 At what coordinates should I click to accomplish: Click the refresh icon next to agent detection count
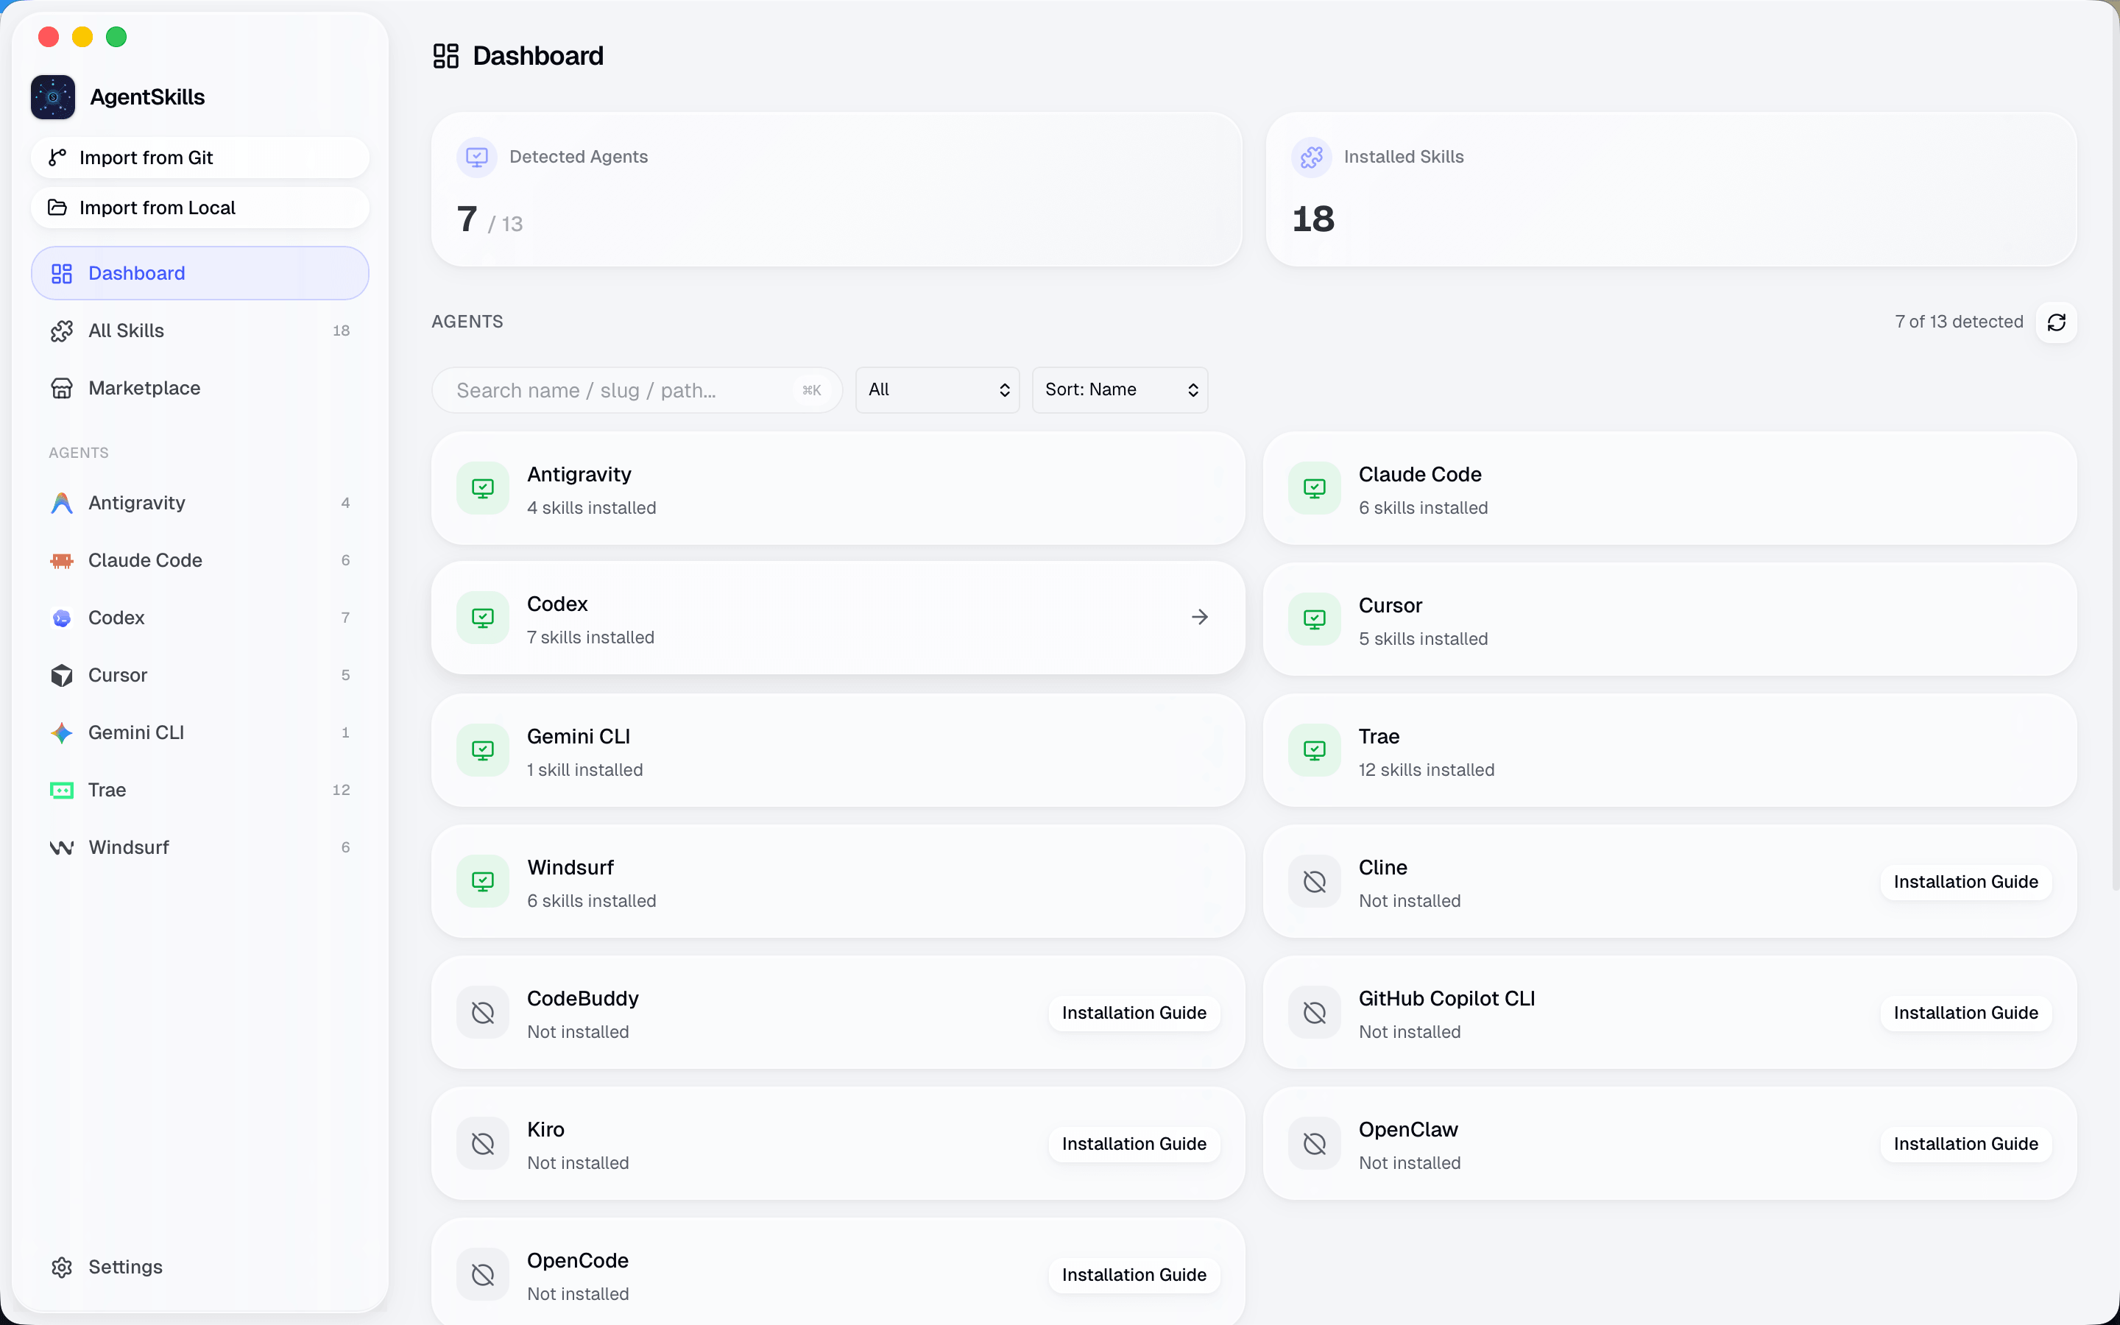coord(2057,322)
